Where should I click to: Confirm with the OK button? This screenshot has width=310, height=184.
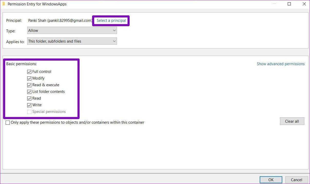pyautogui.click(x=271, y=180)
